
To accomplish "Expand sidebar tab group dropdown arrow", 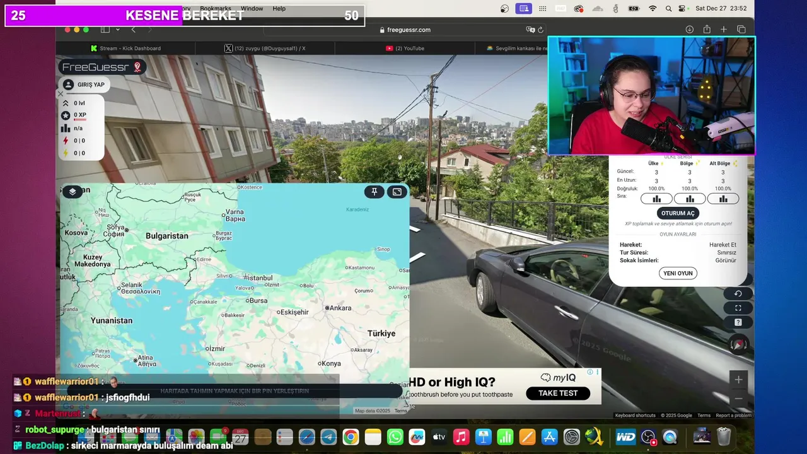I will click(117, 30).
